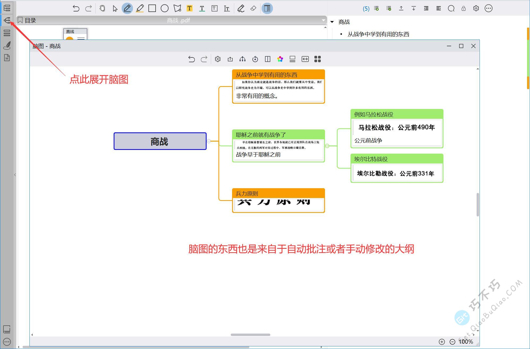Click the node image layout icon
The height and width of the screenshot is (349, 530).
click(293, 59)
